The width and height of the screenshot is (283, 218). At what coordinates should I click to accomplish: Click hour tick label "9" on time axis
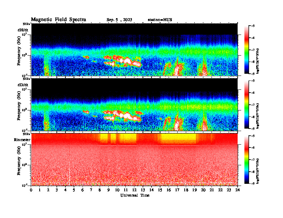[x=109, y=190]
